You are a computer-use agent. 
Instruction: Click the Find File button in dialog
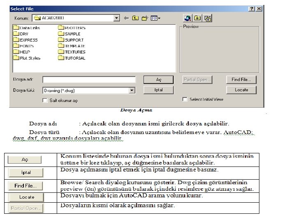click(x=241, y=80)
